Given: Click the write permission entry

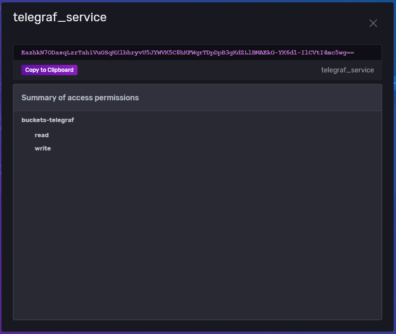Looking at the screenshot, I should point(43,148).
